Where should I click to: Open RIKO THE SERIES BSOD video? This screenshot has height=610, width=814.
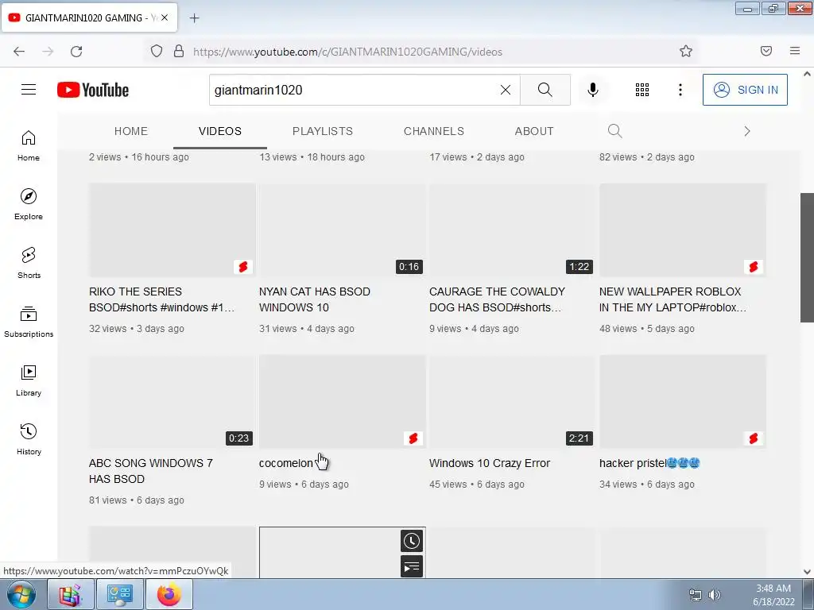click(161, 299)
